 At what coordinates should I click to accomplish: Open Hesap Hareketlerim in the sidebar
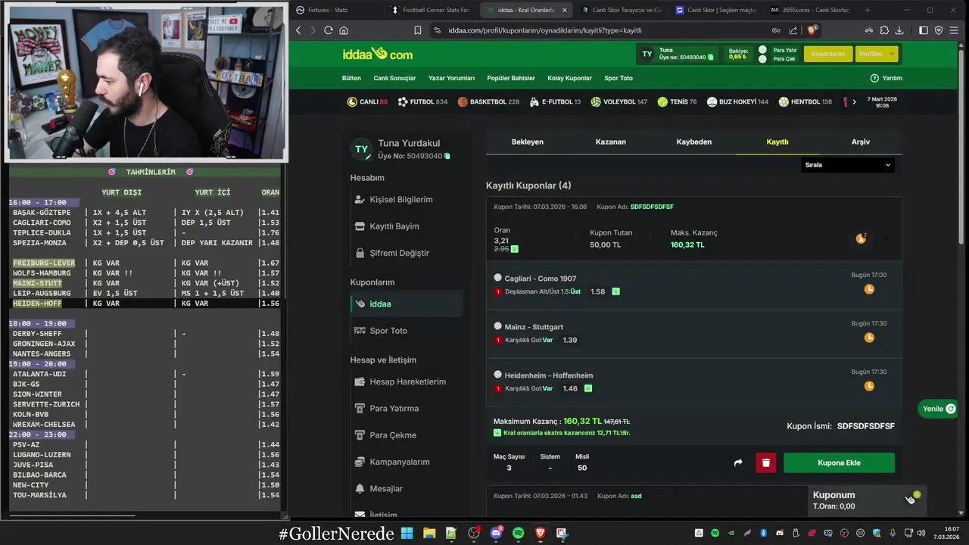coord(407,381)
